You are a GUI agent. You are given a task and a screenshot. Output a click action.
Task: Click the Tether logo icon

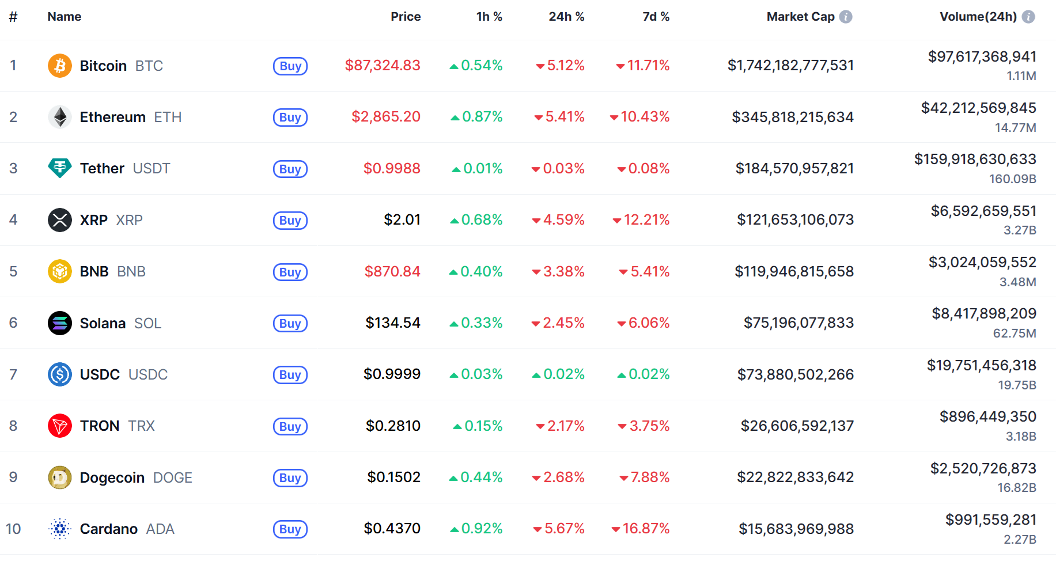click(60, 168)
